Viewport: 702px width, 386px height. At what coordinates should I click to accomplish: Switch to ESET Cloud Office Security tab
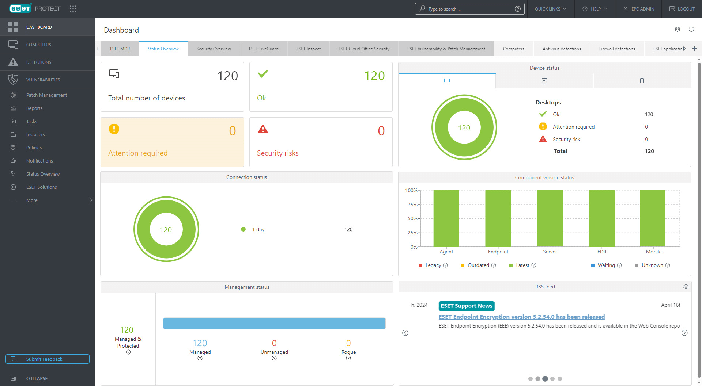364,49
